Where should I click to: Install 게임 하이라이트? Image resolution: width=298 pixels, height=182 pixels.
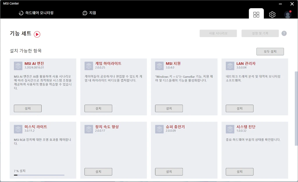(x=98, y=108)
